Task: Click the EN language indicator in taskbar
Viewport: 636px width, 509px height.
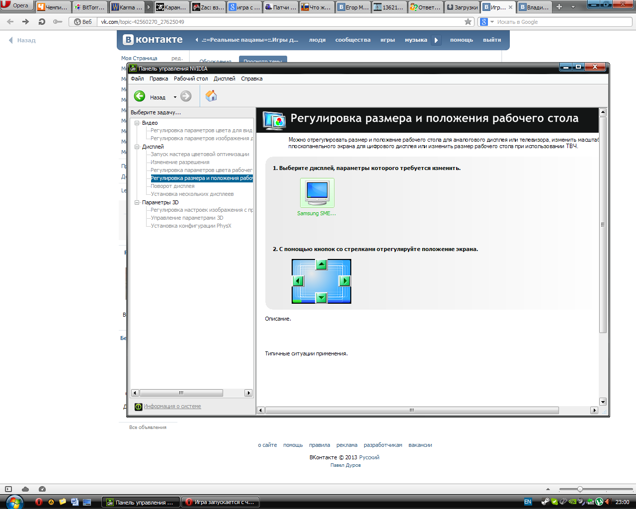Action: [528, 502]
